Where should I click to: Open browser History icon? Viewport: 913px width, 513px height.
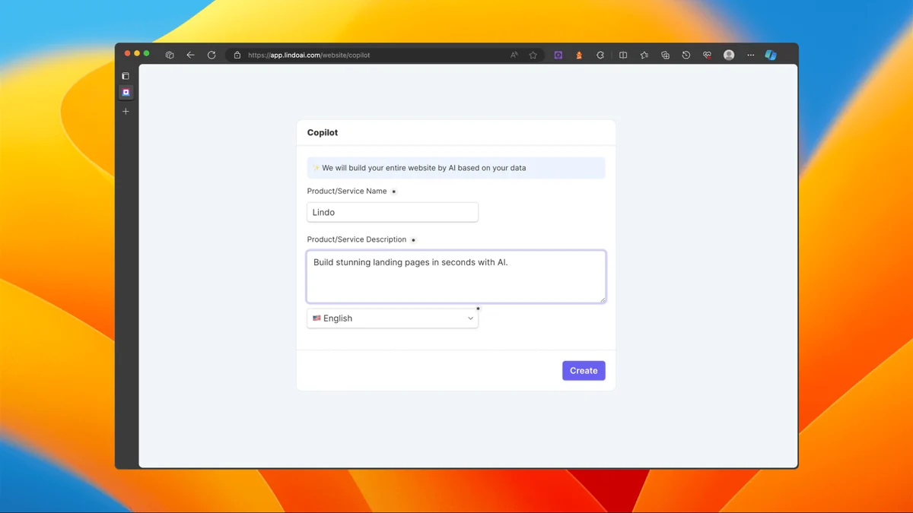pos(686,55)
